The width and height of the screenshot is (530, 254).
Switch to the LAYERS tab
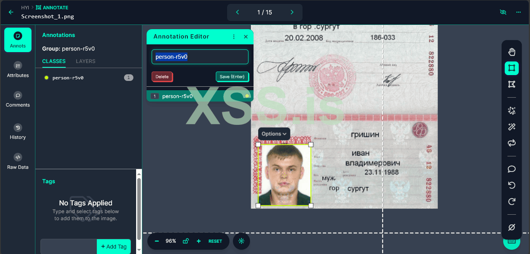(86, 61)
